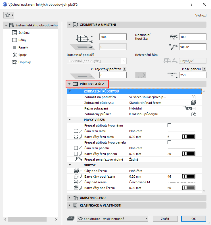Open the Favorites star button
This screenshot has width=211, height=225.
(x=9, y=15)
